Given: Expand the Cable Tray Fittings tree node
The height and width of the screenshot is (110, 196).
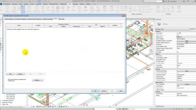Looking at the screenshot, I should pyautogui.click(x=1, y=102).
